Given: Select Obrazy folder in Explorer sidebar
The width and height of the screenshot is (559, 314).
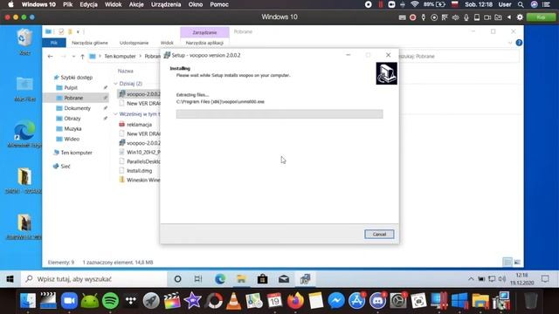Looking at the screenshot, I should (72, 119).
